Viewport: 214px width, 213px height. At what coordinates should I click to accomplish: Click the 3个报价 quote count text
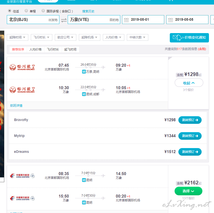188,90
